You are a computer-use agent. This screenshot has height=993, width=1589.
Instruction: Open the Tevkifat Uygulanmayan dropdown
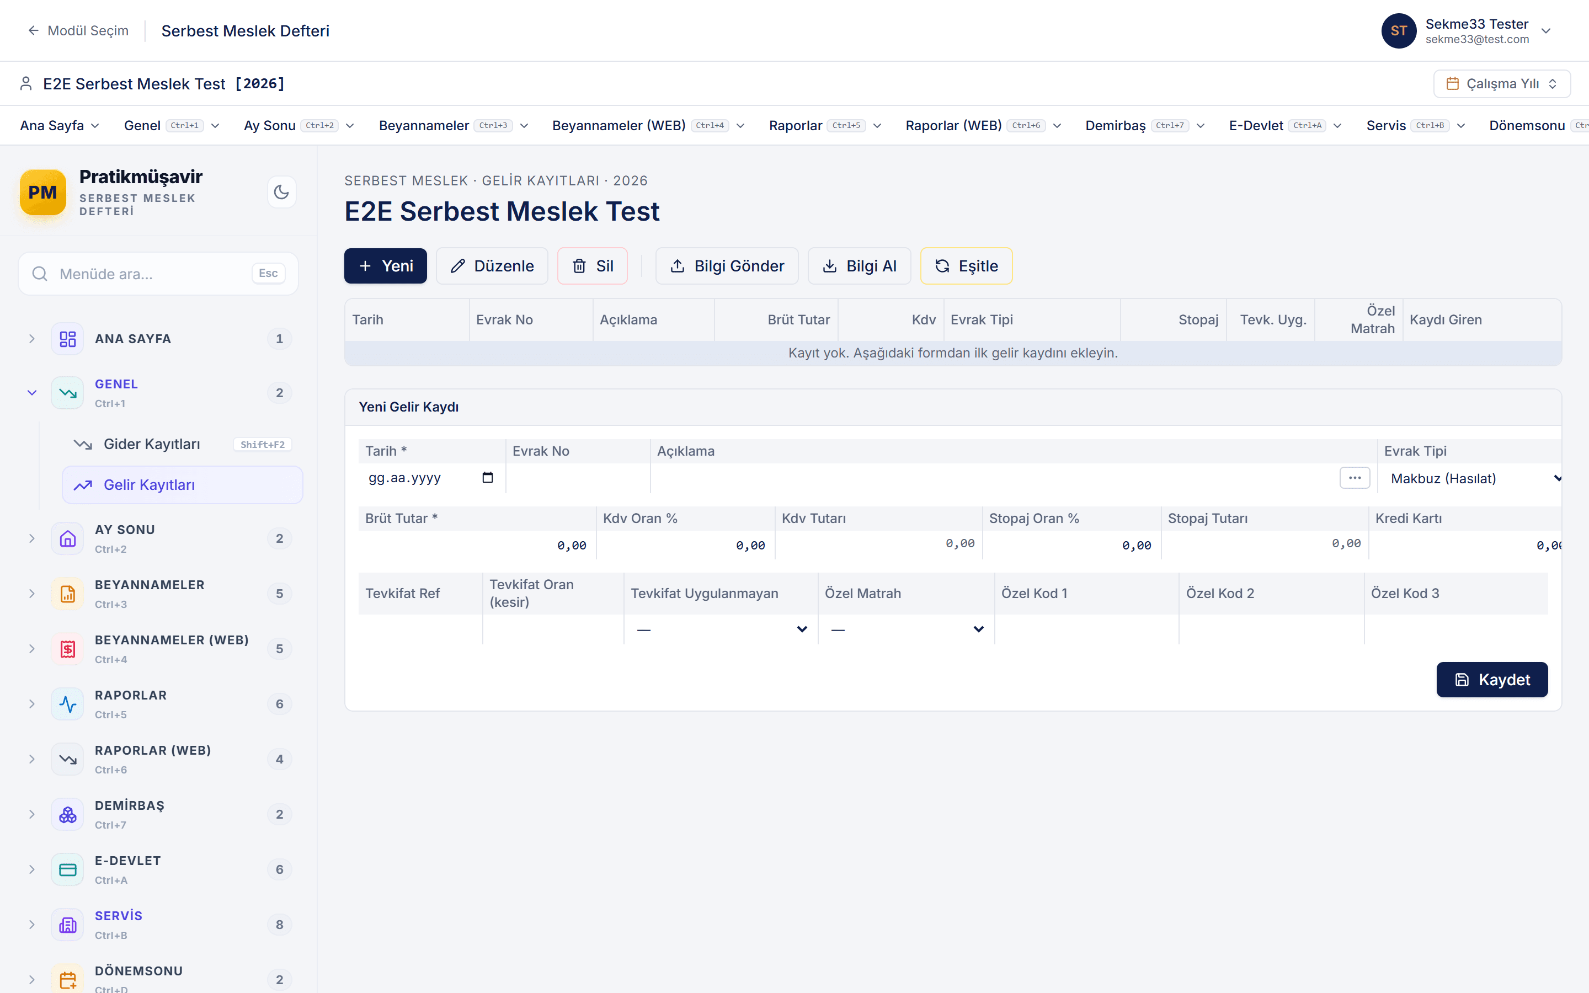pyautogui.click(x=721, y=629)
